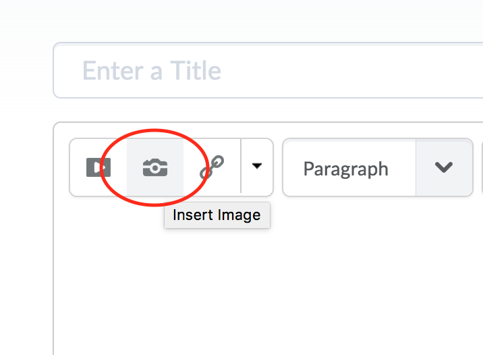
Task: Toggle the downward chevron next to Paragraph
Action: click(444, 167)
